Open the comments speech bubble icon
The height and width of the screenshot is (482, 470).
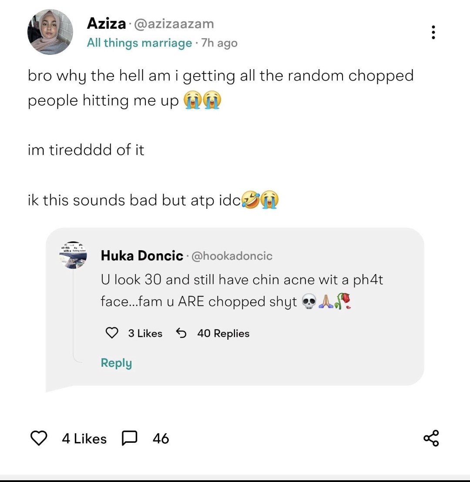pyautogui.click(x=130, y=438)
